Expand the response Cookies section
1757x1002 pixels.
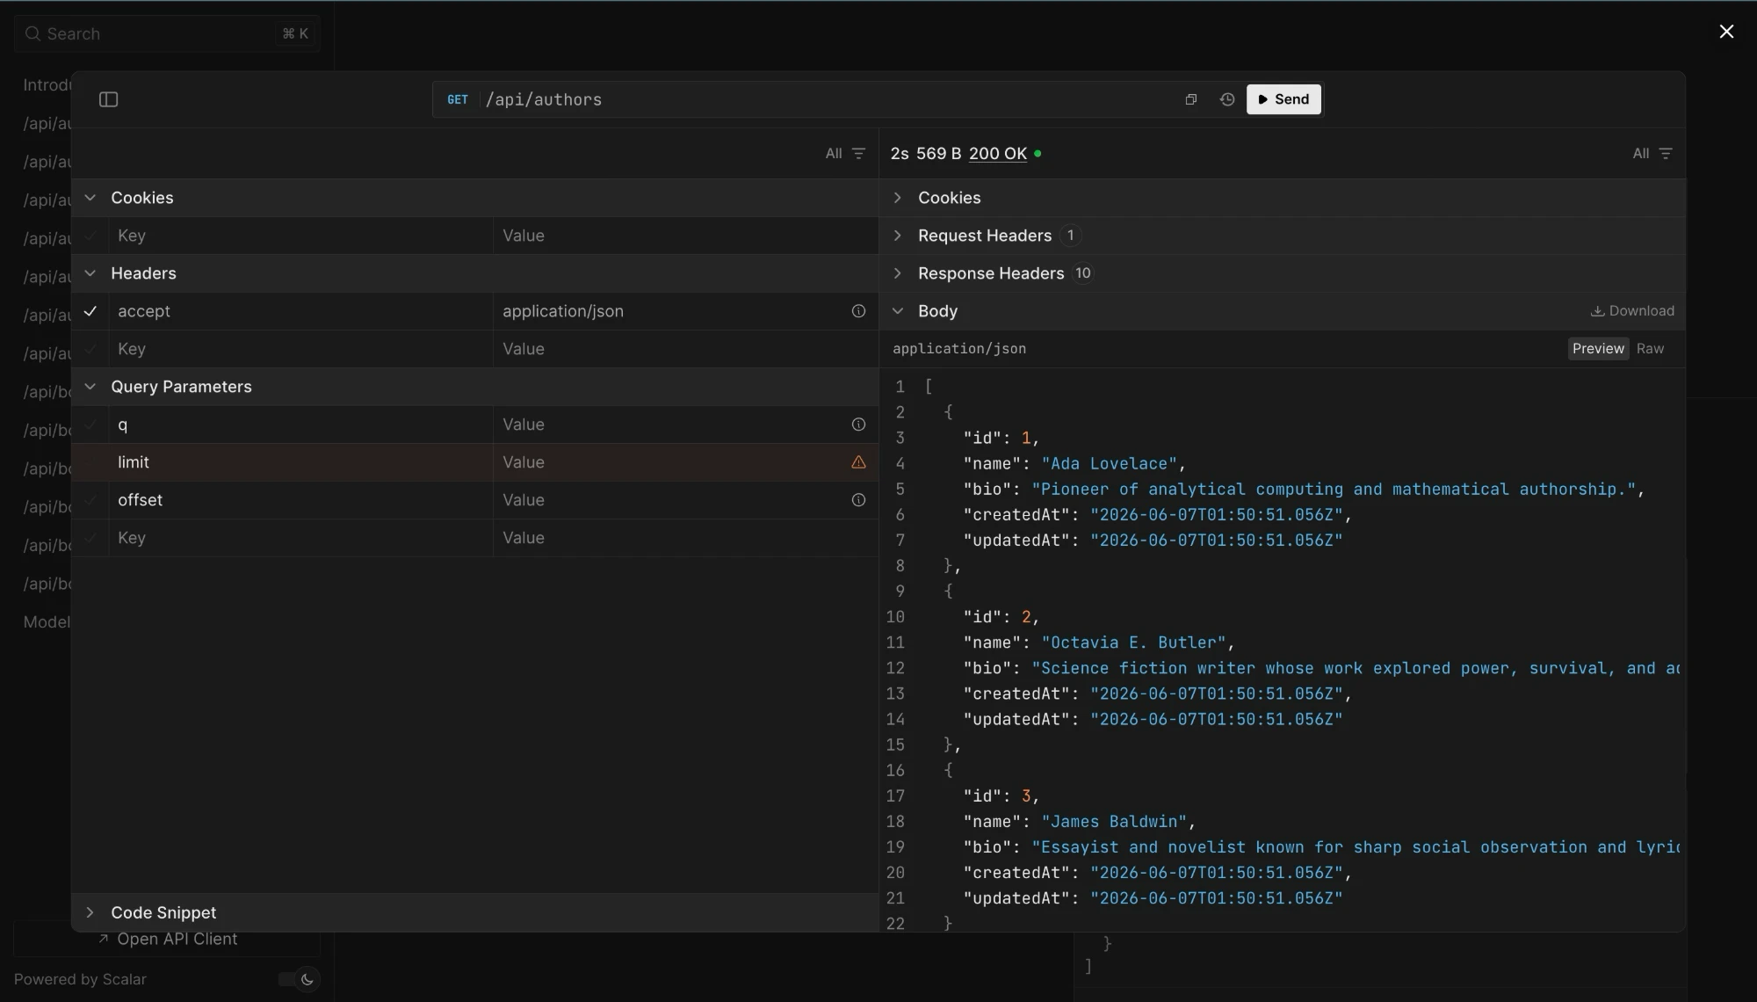point(897,198)
